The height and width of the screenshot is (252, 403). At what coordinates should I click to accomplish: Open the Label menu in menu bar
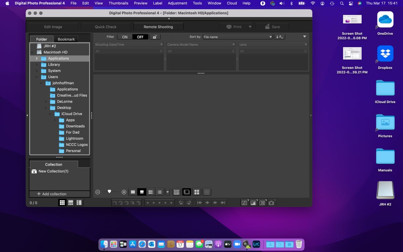coord(158,3)
